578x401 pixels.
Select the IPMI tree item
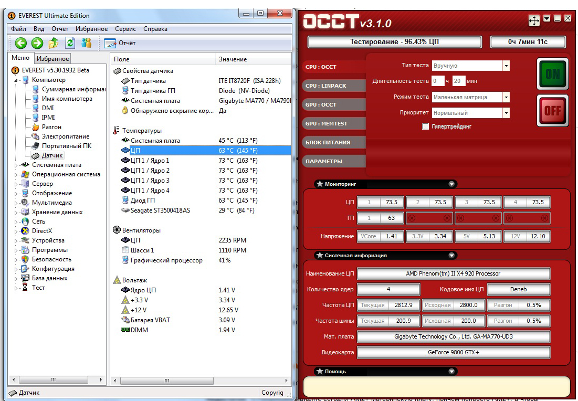click(x=48, y=118)
